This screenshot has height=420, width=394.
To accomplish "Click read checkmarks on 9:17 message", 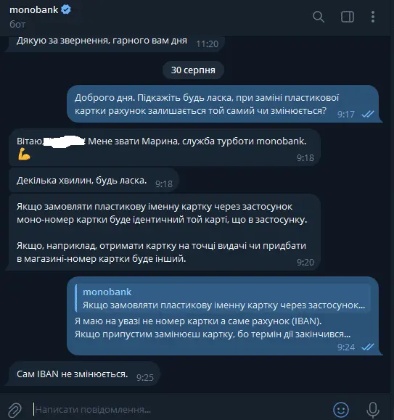I will click(368, 114).
